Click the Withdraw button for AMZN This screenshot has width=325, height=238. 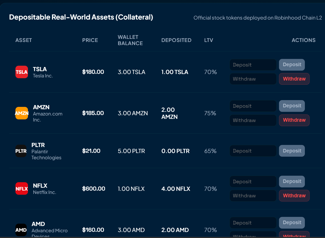click(x=294, y=120)
